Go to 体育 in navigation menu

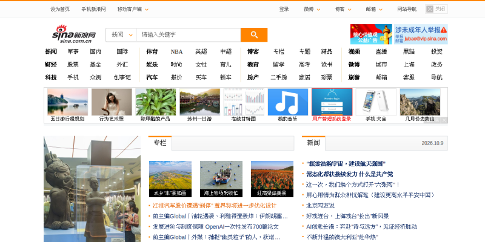(152, 51)
